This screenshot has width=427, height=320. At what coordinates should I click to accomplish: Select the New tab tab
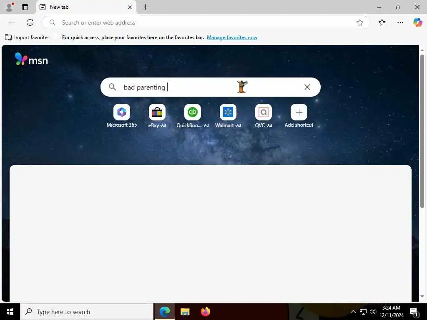[x=86, y=7]
